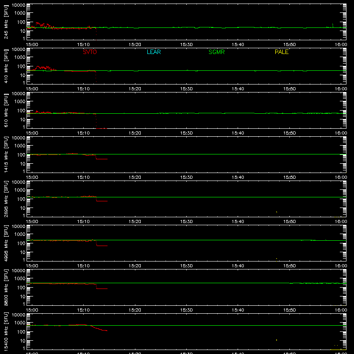
Task: Click the yellow PALE legend label
Action: [x=281, y=52]
